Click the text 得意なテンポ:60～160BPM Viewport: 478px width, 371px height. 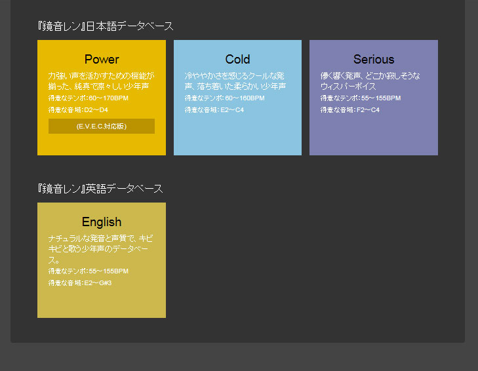(224, 98)
